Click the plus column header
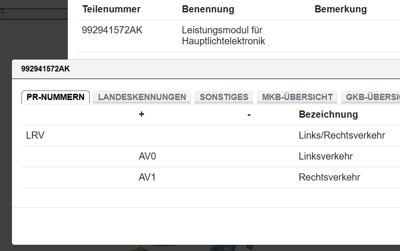 [x=141, y=114]
